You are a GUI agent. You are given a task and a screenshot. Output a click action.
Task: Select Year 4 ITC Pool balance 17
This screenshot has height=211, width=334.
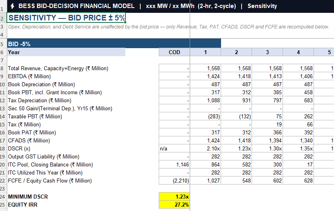tap(298, 165)
